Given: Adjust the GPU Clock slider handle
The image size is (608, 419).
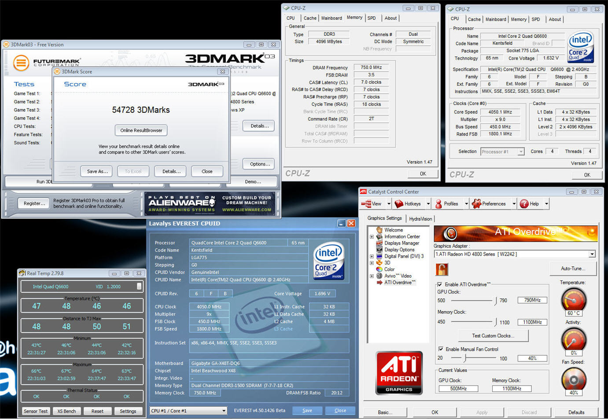Looking at the screenshot, I should pos(495,301).
